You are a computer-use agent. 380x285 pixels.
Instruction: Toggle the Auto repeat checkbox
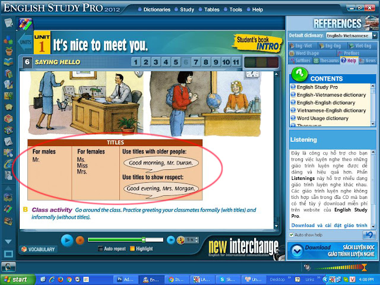pyautogui.click(x=100, y=249)
